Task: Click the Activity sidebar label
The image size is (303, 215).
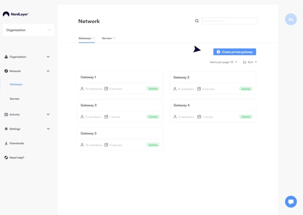Action: (15, 114)
